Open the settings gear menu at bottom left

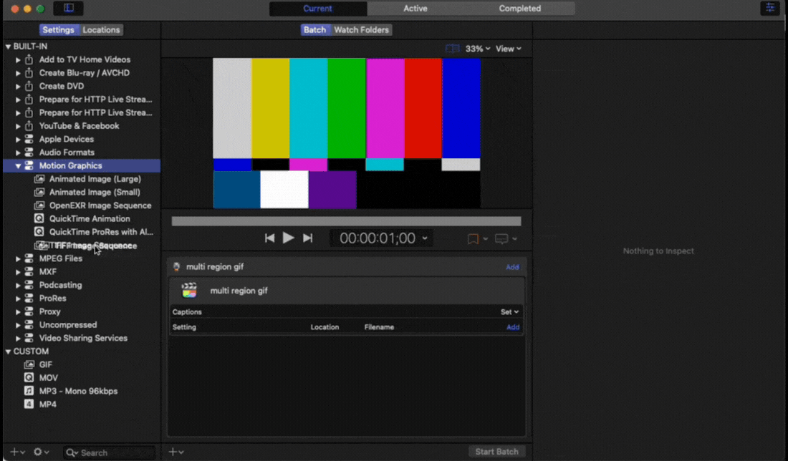point(39,452)
